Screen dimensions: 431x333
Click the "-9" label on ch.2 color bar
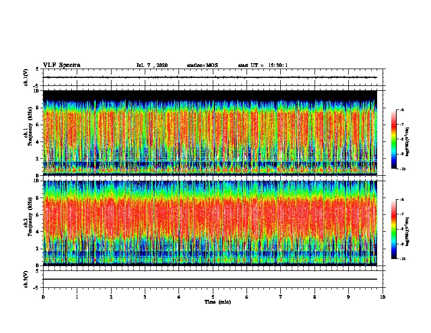click(x=402, y=244)
